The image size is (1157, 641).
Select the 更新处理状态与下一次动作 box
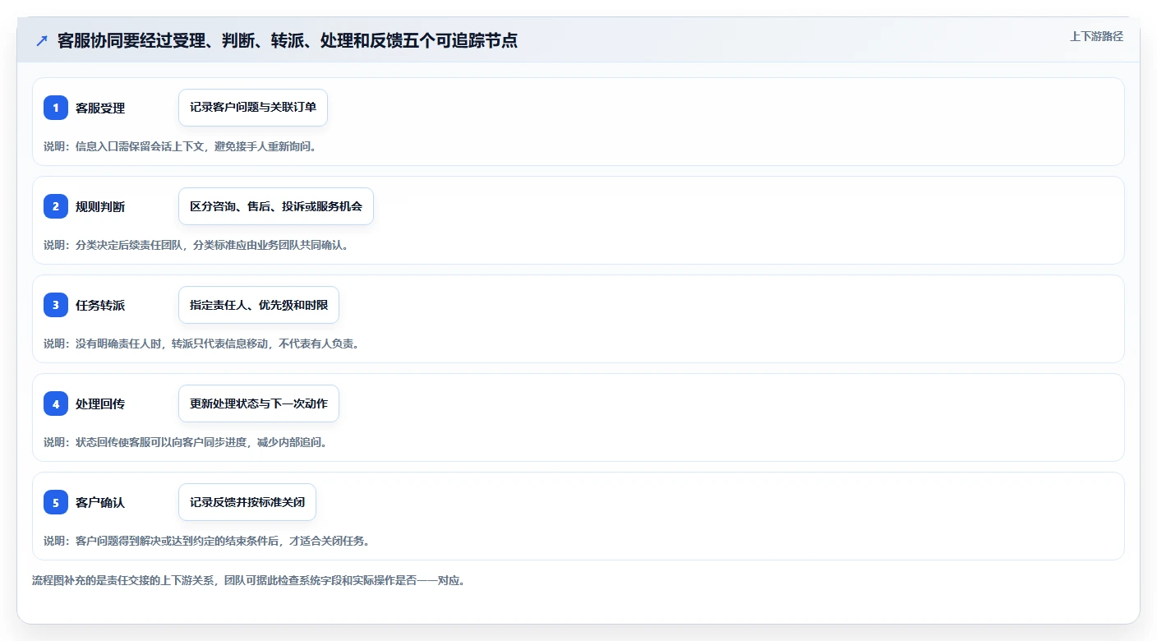point(259,404)
